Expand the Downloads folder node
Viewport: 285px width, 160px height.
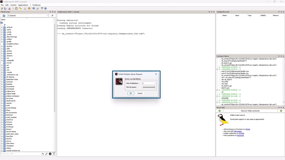click(2, 89)
